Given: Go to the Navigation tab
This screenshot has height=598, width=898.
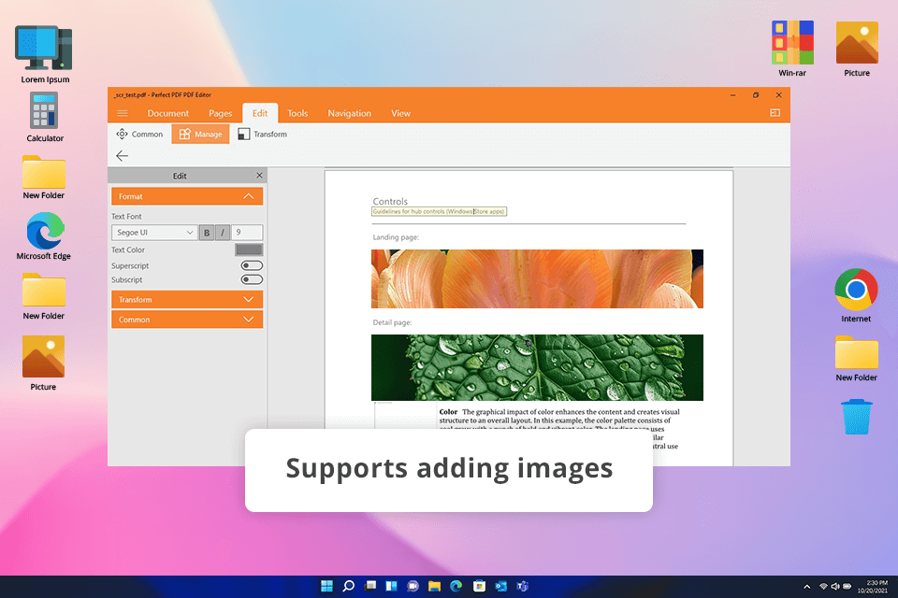Looking at the screenshot, I should click(349, 113).
